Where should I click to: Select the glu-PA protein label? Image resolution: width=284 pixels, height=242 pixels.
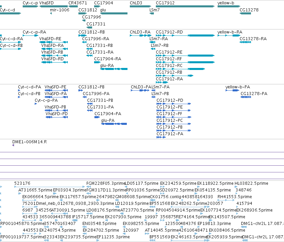click(x=108, y=120)
